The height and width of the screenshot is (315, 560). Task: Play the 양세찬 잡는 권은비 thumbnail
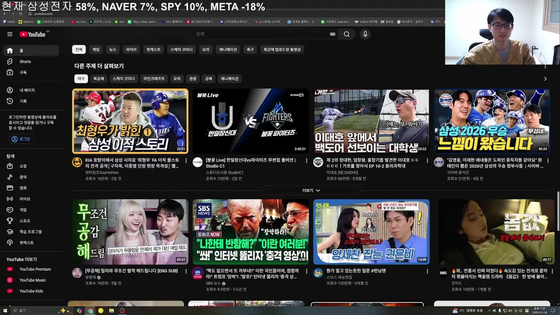[x=371, y=232]
